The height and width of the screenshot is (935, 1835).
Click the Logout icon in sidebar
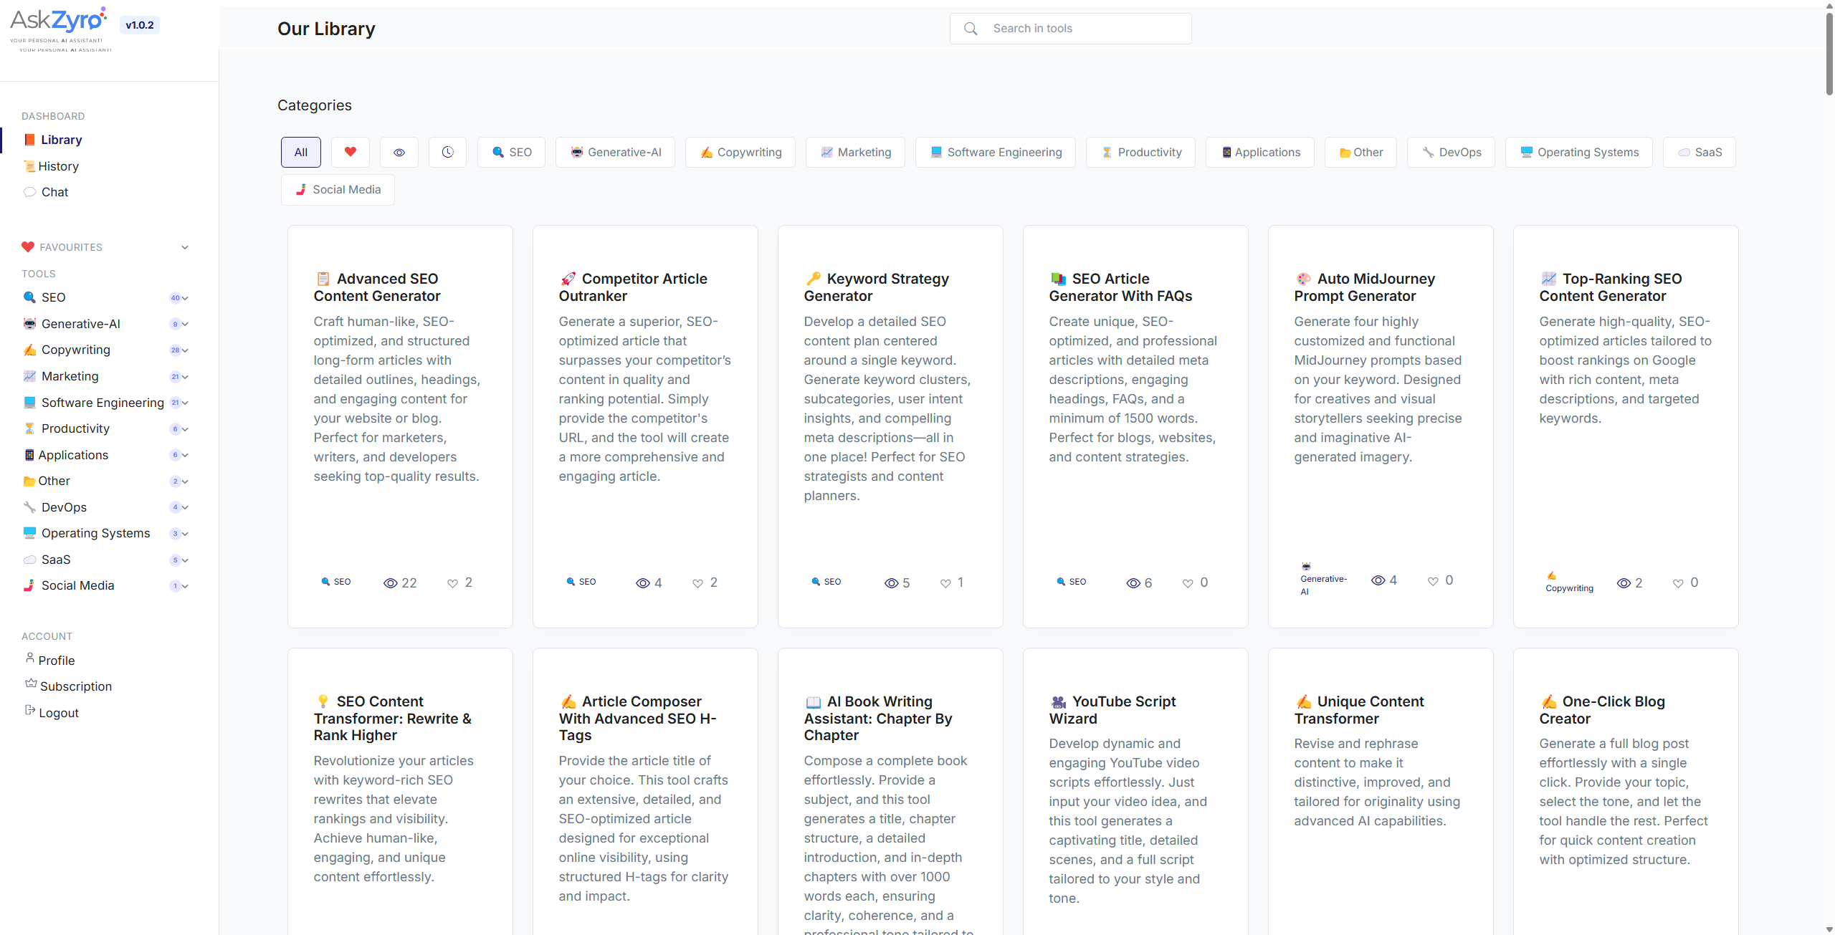(x=30, y=710)
